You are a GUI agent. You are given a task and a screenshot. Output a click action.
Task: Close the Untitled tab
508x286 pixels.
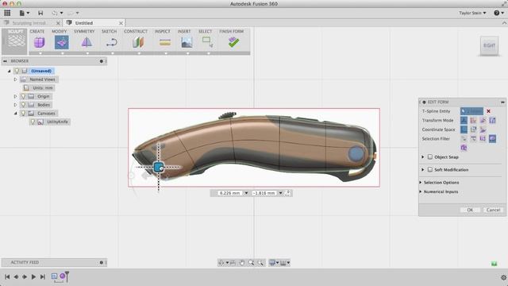121,23
